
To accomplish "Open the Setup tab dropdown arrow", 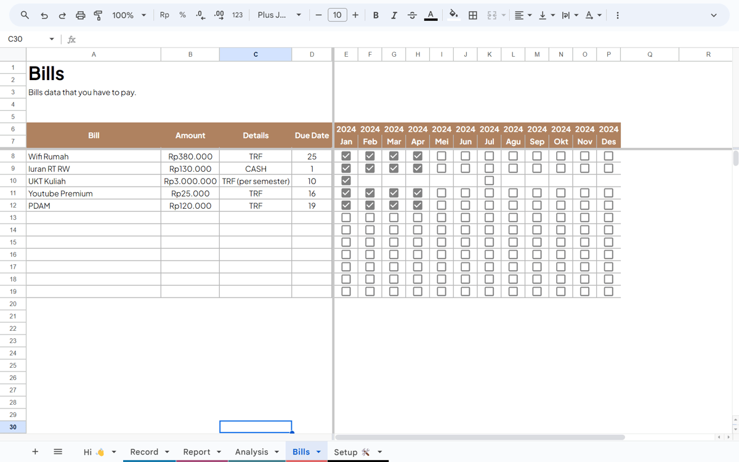I will pos(379,452).
